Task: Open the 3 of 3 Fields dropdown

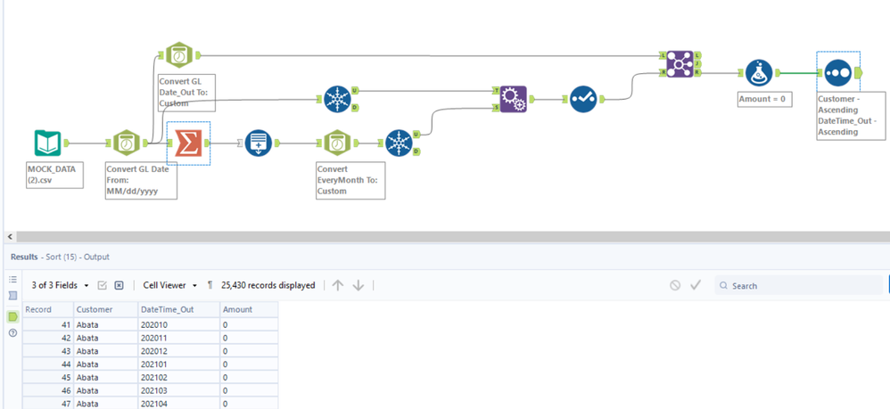Action: tap(60, 285)
